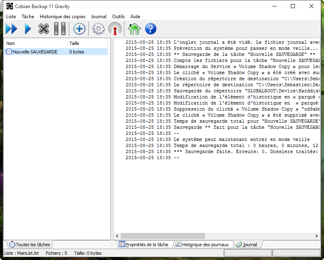The image size is (324, 260).
Task: Close the Cobian Backup window
Action: pos(311,6)
